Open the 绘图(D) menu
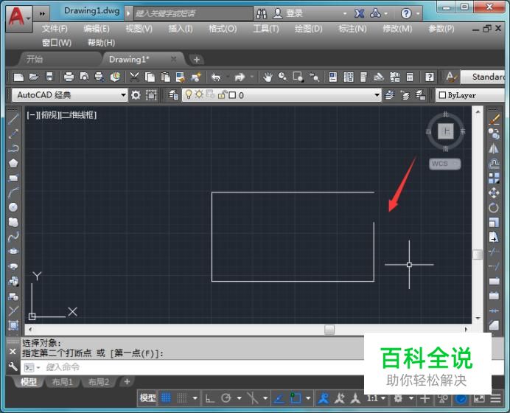Image resolution: width=510 pixels, height=413 pixels. (x=309, y=29)
